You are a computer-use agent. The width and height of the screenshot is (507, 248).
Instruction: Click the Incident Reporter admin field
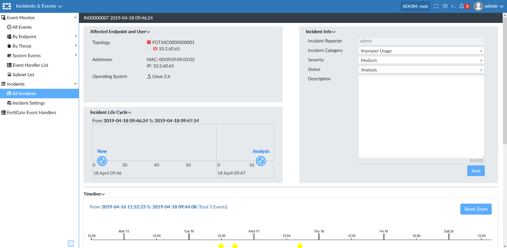421,41
